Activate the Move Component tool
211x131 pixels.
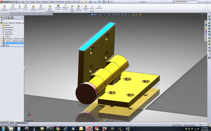tap(41, 7)
